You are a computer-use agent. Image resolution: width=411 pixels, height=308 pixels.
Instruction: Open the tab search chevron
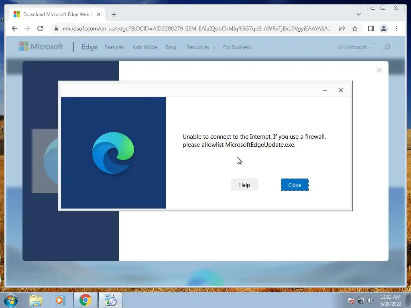[x=358, y=14]
